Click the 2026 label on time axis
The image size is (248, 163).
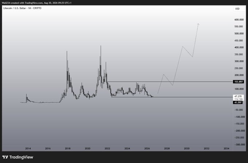click(x=147, y=148)
